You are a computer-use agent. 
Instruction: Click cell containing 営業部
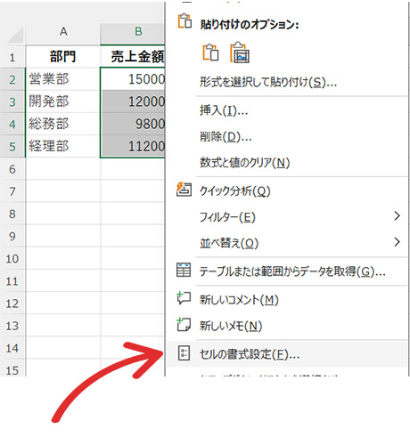pyautogui.click(x=63, y=79)
